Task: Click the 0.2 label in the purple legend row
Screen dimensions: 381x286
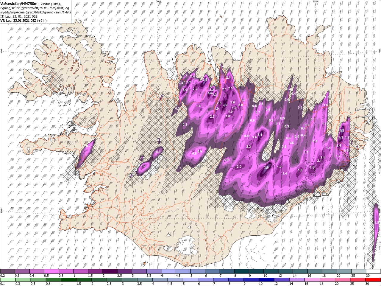Action: click(2, 275)
